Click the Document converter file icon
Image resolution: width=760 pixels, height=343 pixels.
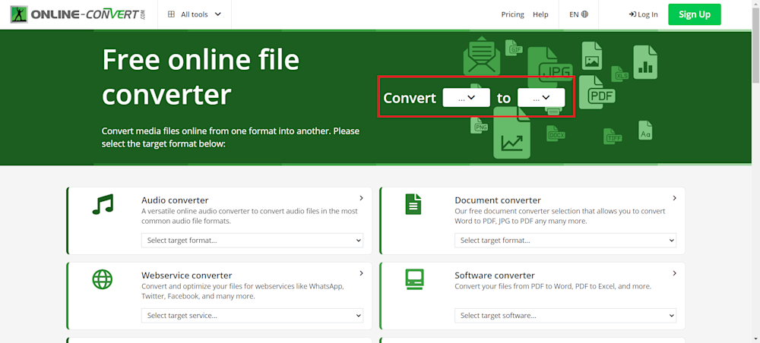click(413, 204)
